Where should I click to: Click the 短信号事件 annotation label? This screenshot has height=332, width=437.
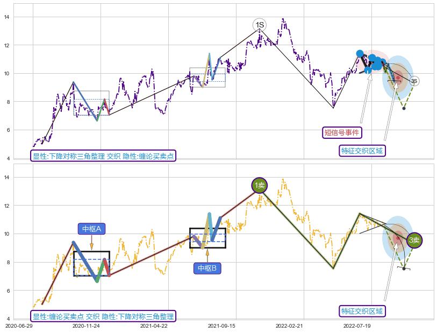pyautogui.click(x=342, y=132)
